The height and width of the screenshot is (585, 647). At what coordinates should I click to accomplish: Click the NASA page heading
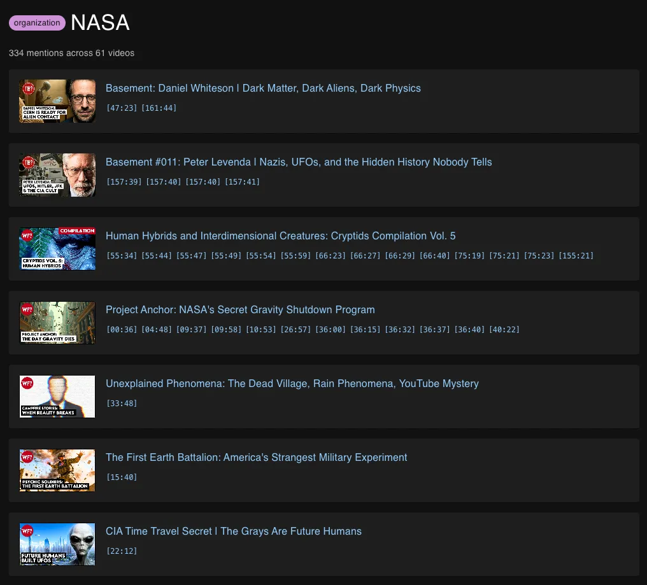pos(100,23)
